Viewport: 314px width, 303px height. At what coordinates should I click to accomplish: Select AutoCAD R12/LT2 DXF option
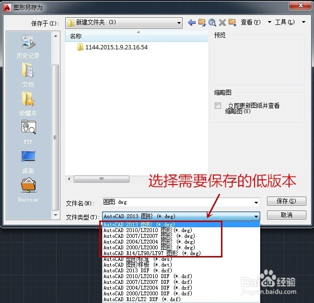181,299
